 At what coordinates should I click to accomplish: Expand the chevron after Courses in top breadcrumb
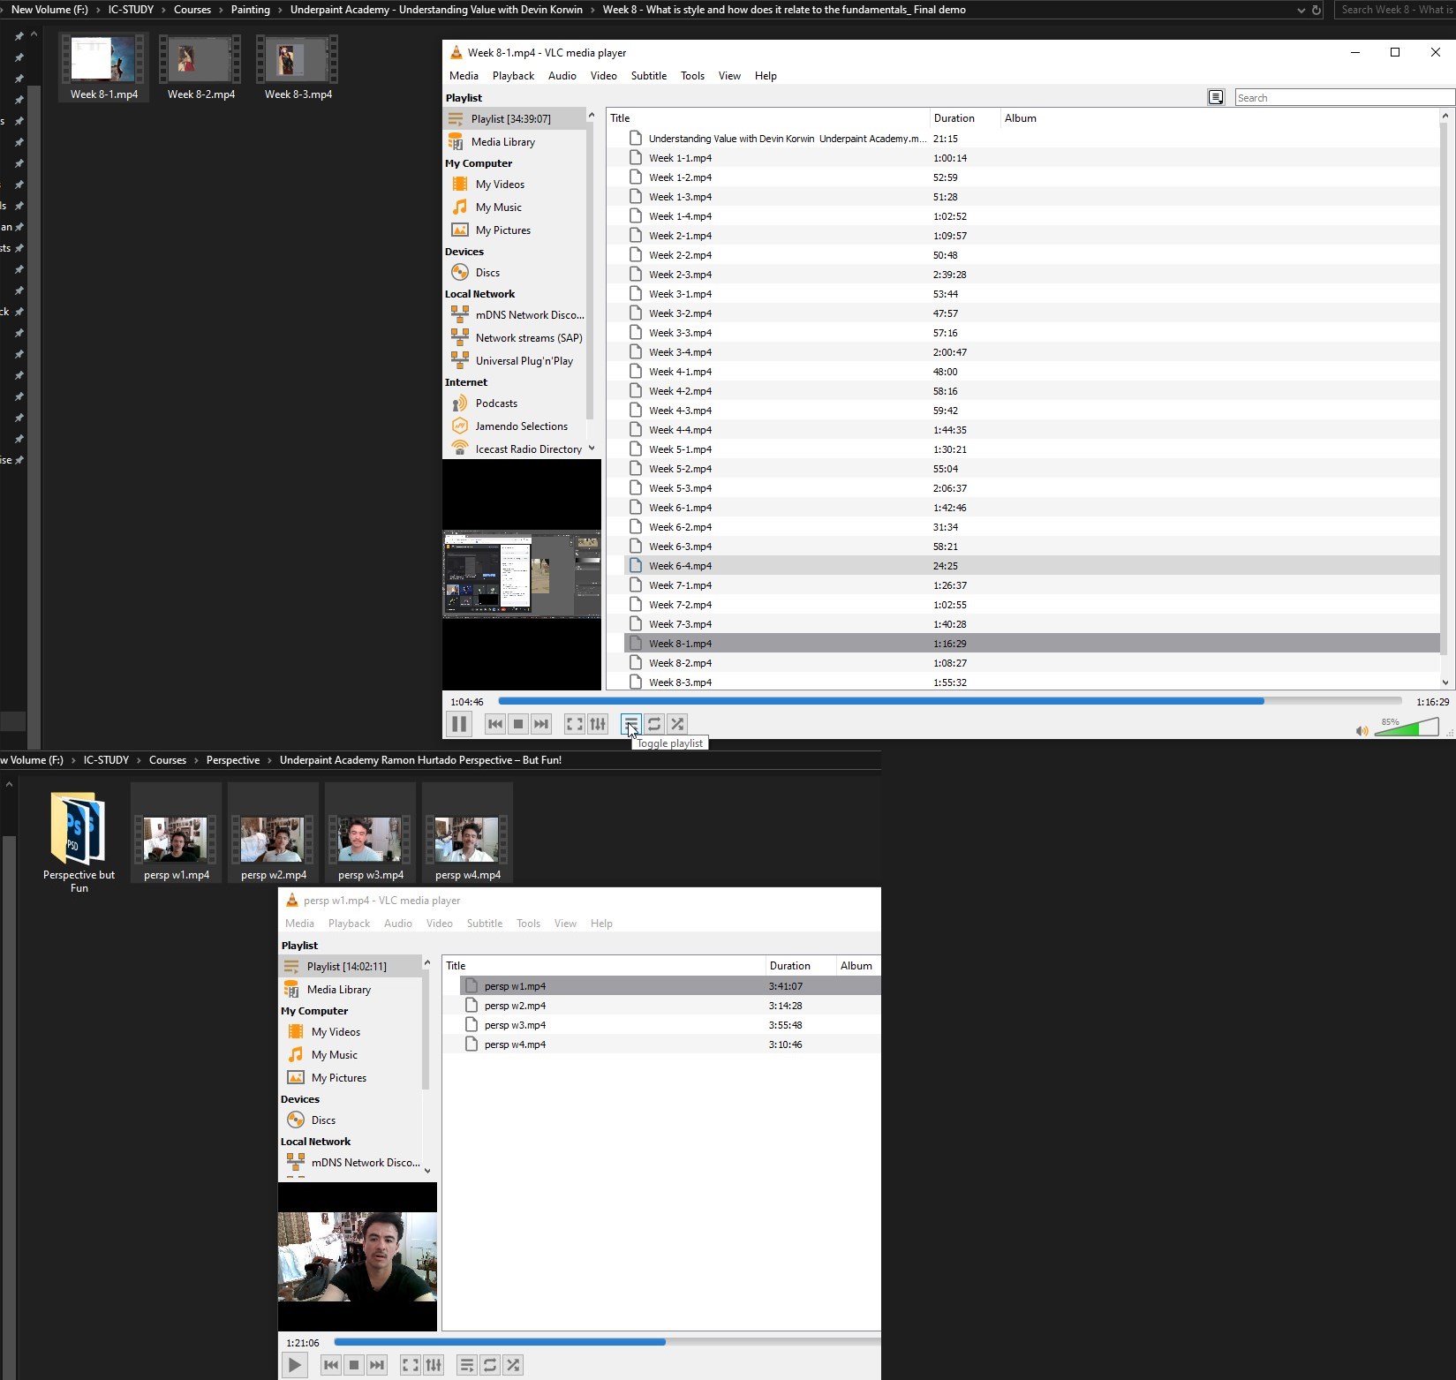click(x=221, y=10)
